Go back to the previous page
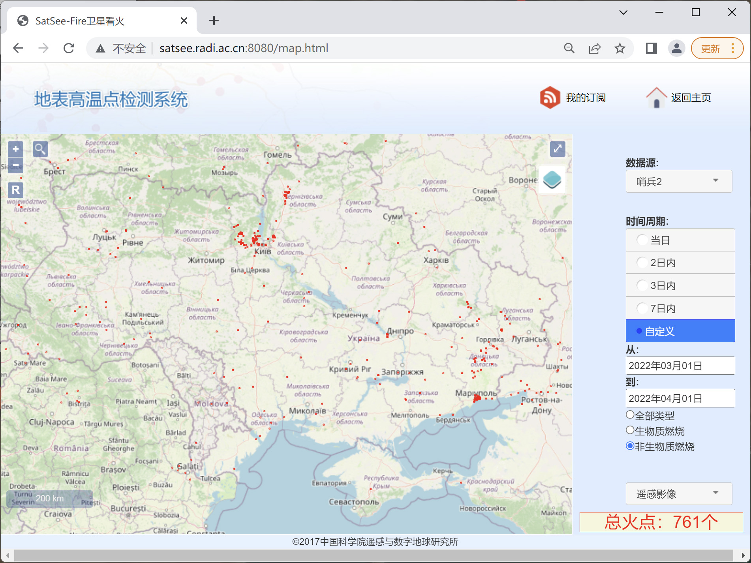The image size is (751, 563). tap(18, 48)
